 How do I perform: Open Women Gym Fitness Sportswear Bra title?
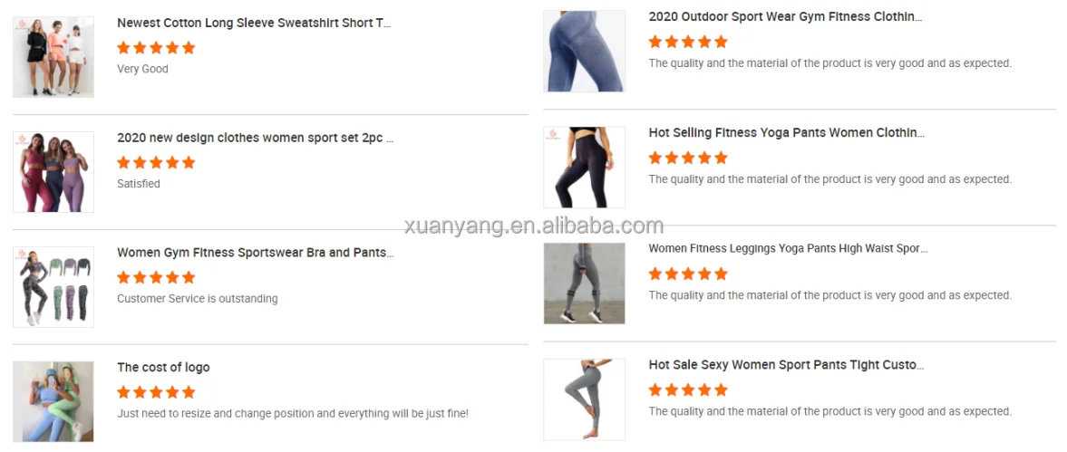pos(255,253)
